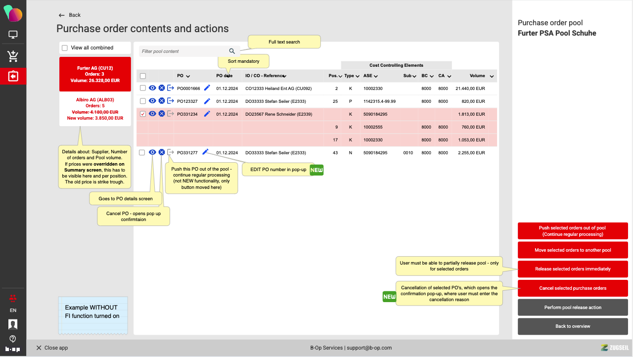
Task: Open the monitor icon in sidebar
Action: [x=13, y=35]
